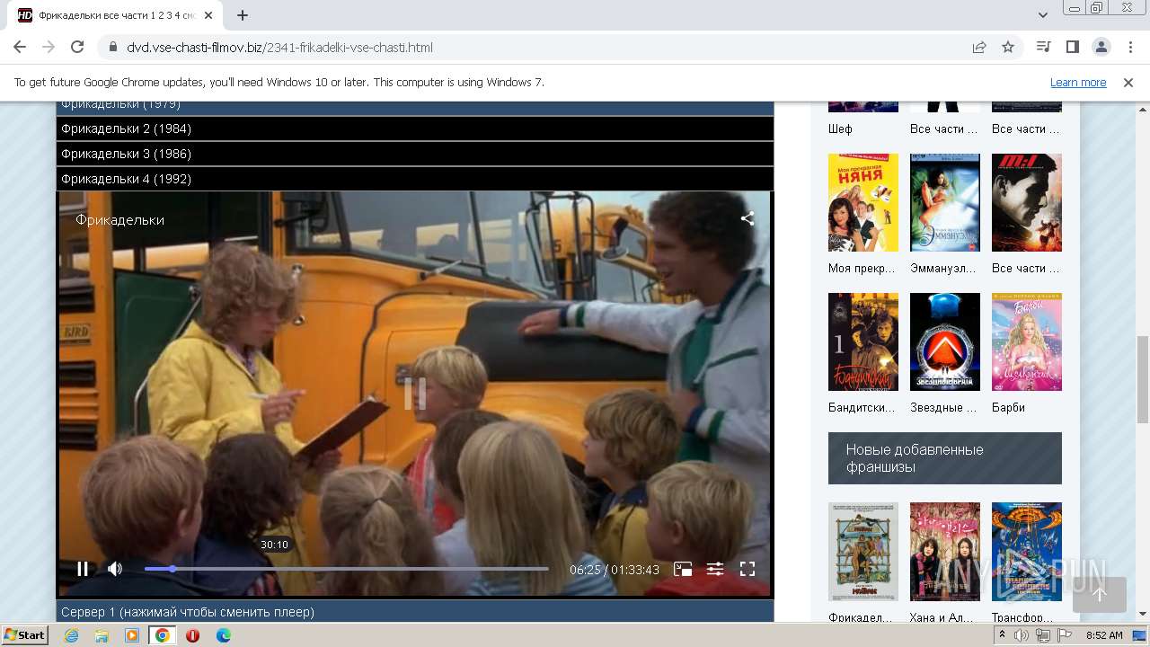Screen dimensions: 1150x647
Task: View site information lock icon
Action: [112, 47]
